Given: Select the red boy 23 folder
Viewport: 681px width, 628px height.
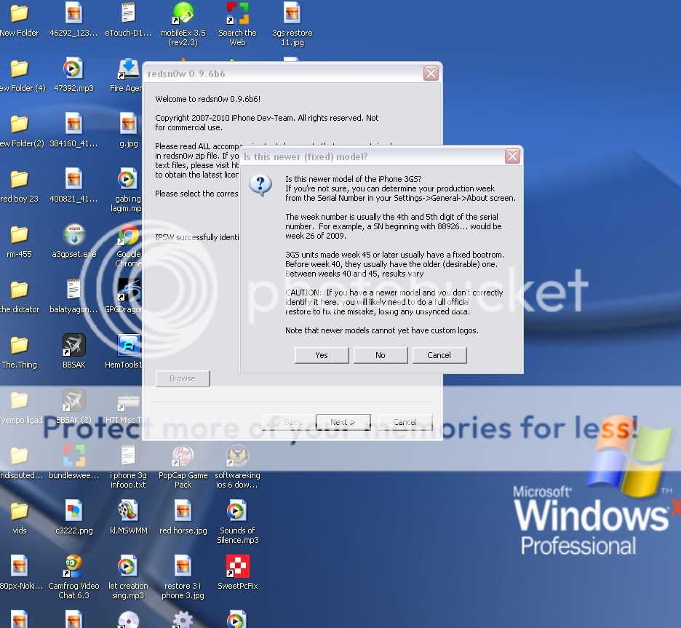Looking at the screenshot, I should tap(19, 179).
